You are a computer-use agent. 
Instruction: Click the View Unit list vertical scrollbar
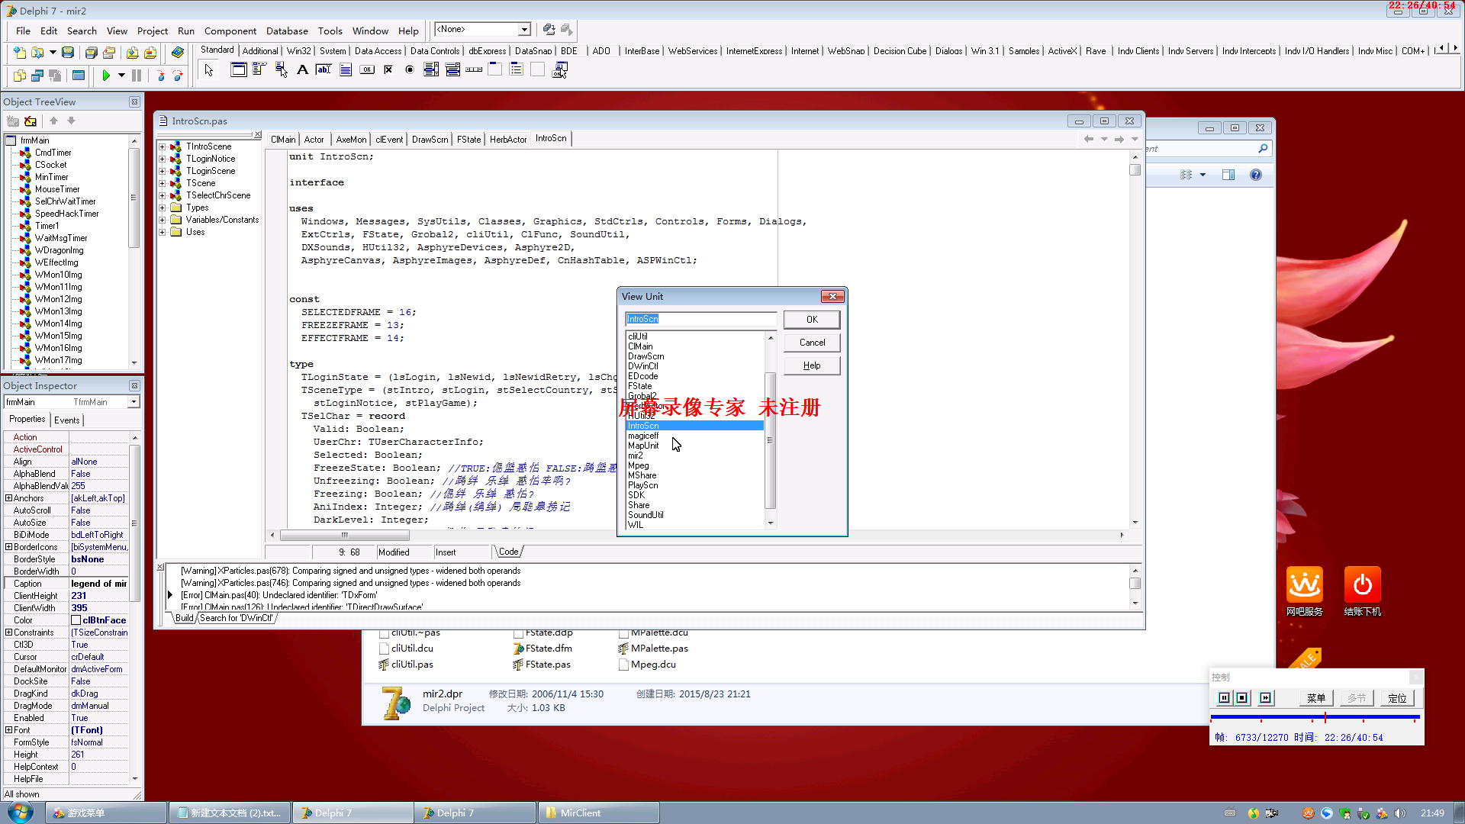[x=771, y=430]
